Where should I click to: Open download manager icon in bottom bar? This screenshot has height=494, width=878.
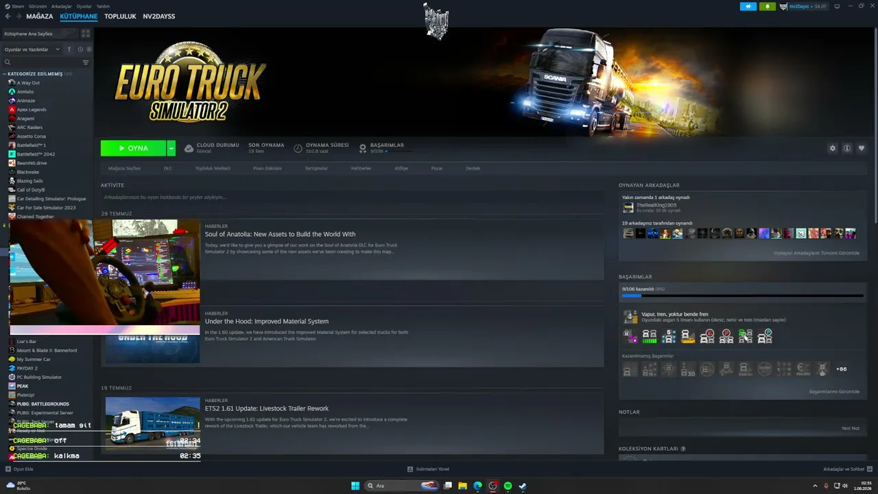[410, 469]
